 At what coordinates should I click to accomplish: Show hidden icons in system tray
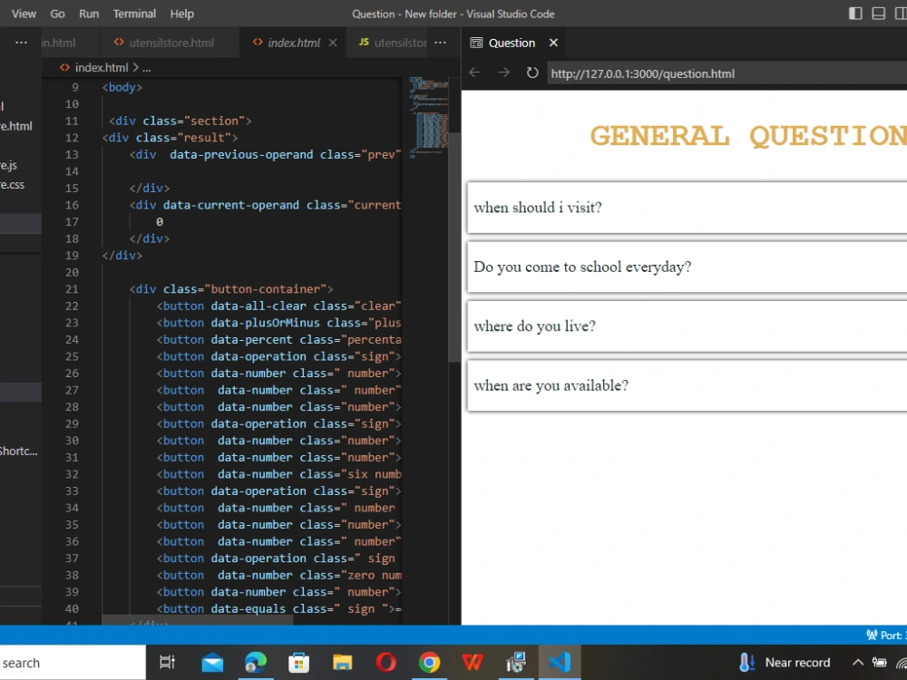coord(857,662)
